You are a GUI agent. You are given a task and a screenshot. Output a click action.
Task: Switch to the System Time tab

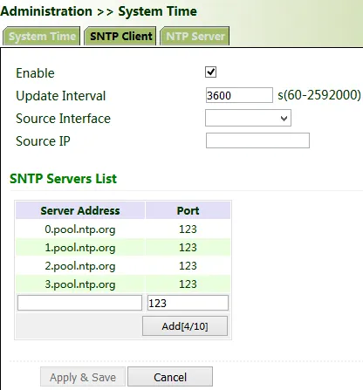[42, 36]
